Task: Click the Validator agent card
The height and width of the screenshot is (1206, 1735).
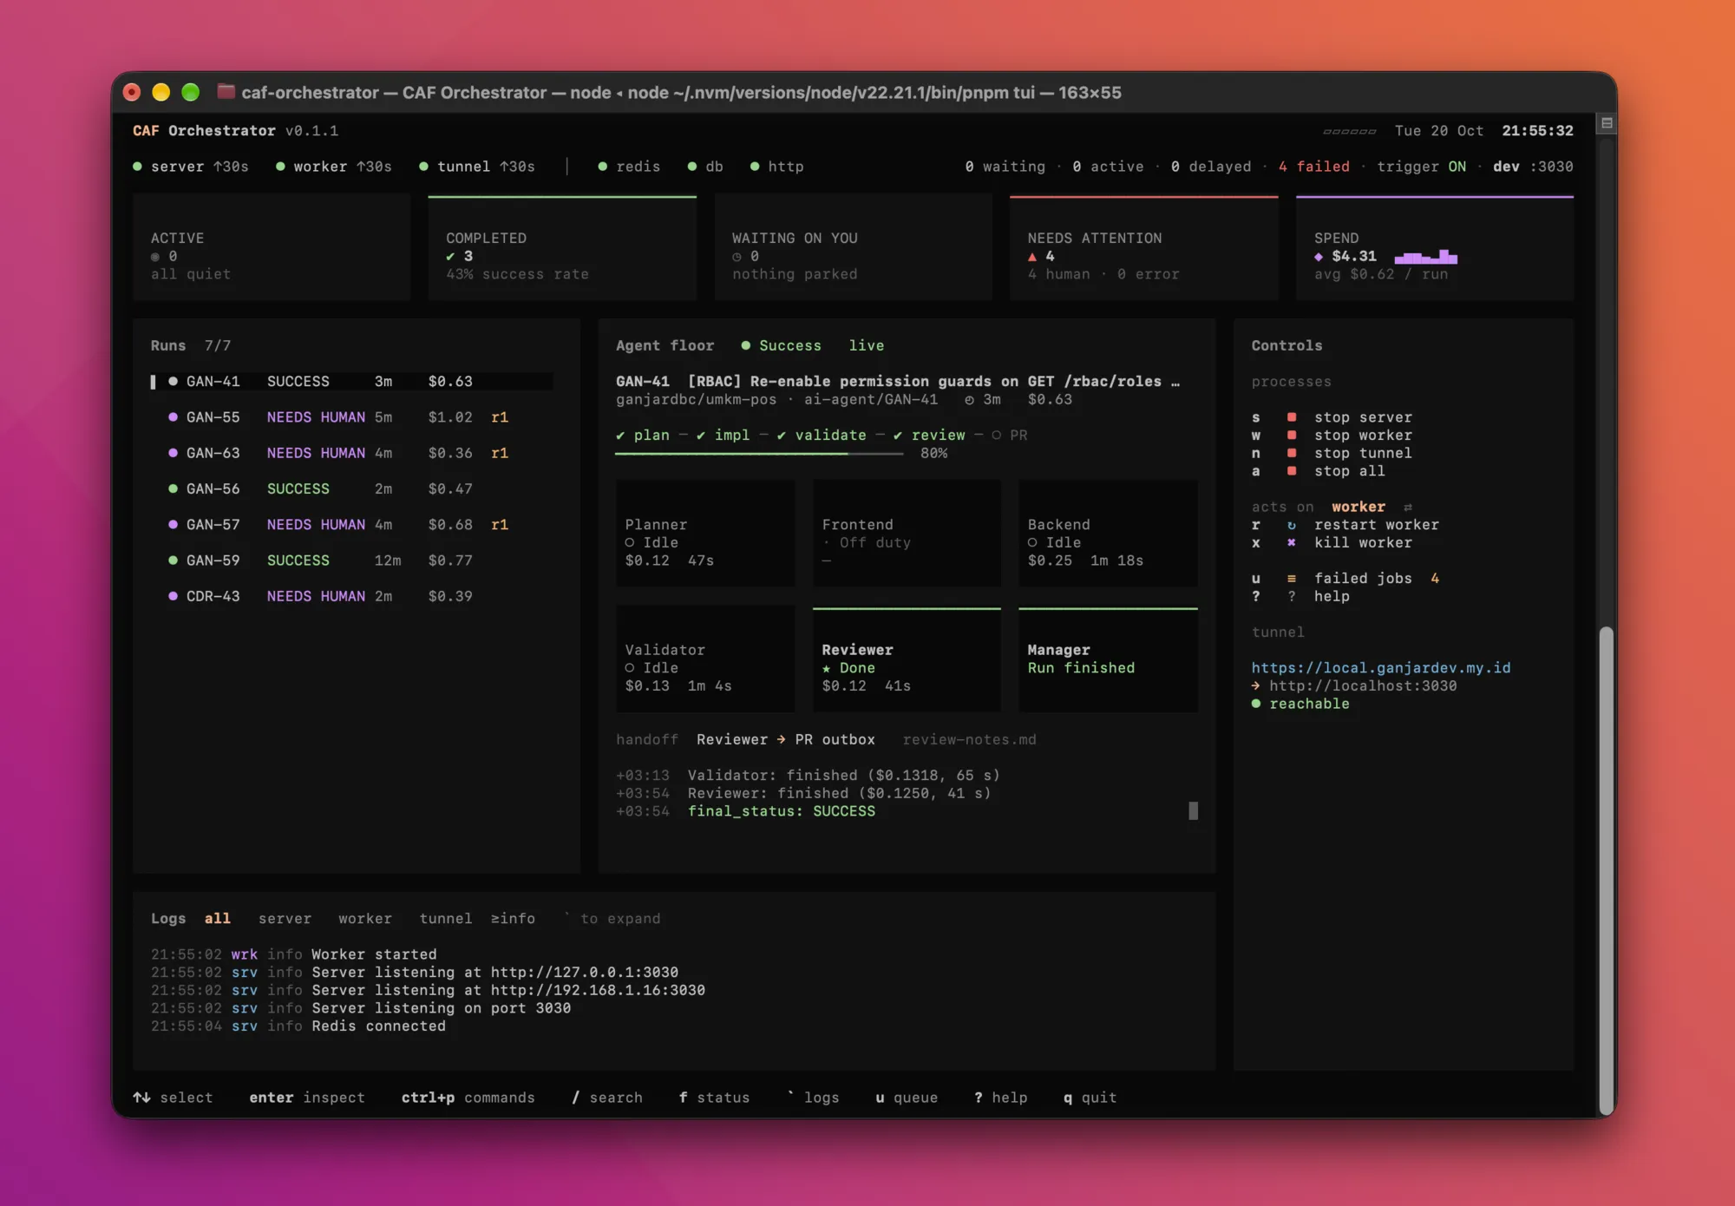Action: 705,659
